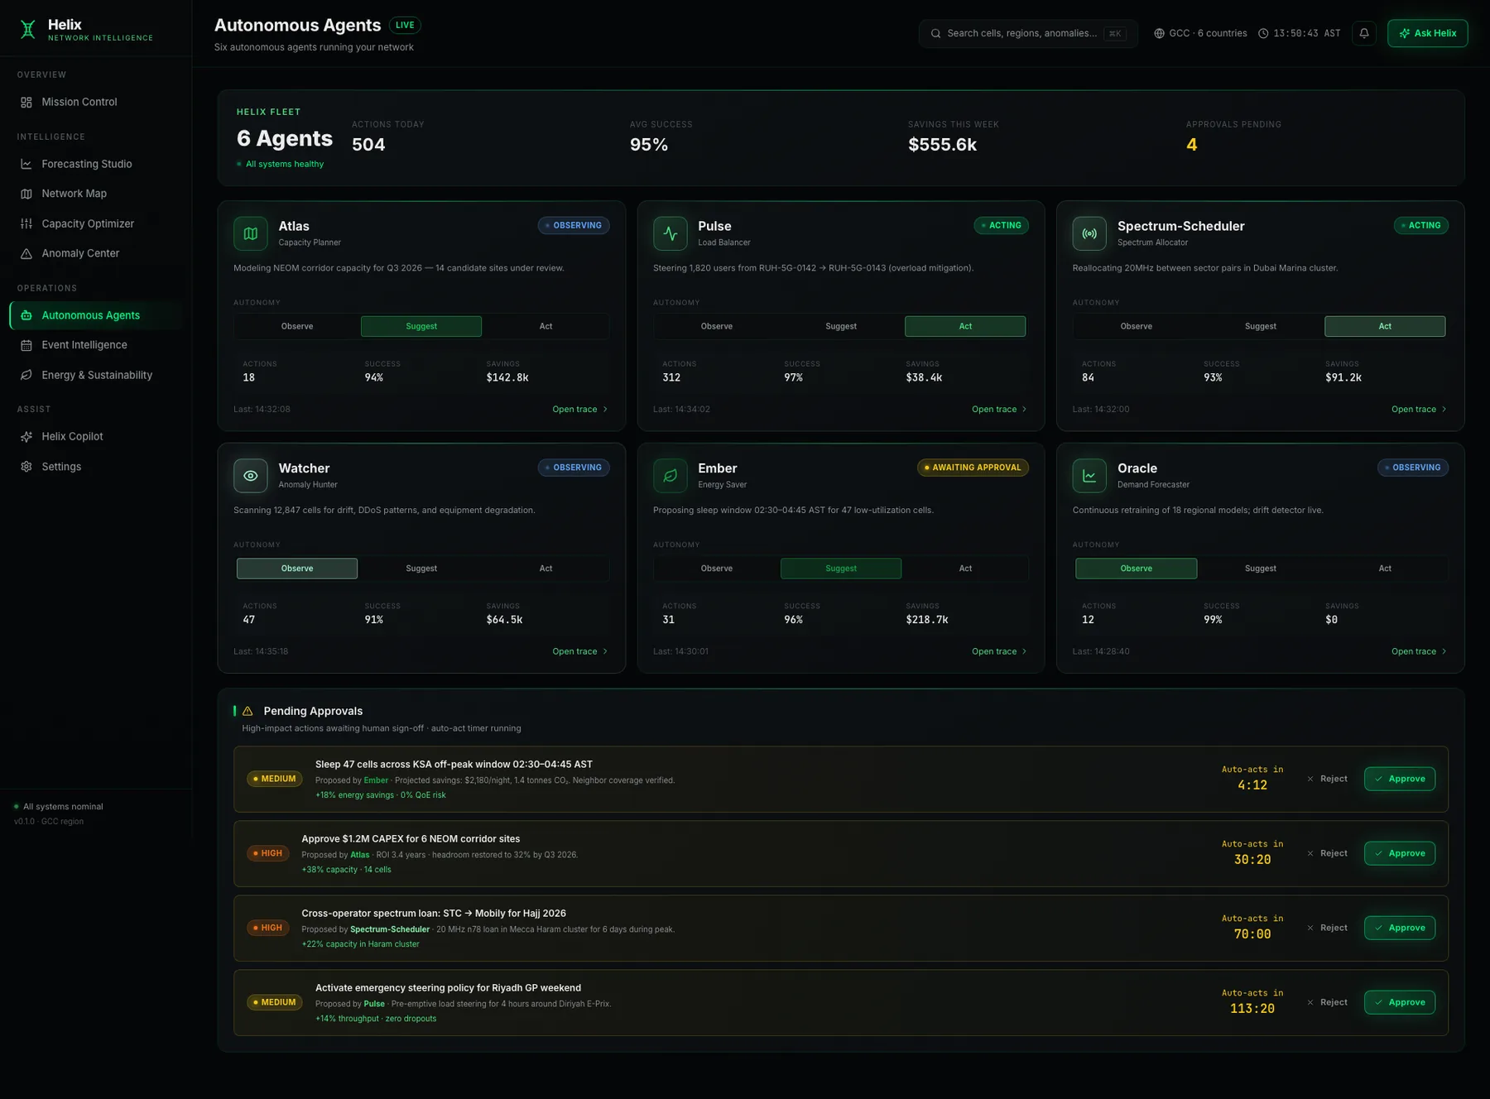Viewport: 1490px width, 1099px height.
Task: Click the search magnifier icon
Action: pos(935,33)
